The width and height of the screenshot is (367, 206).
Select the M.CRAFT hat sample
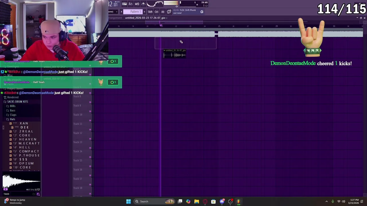coord(29,143)
